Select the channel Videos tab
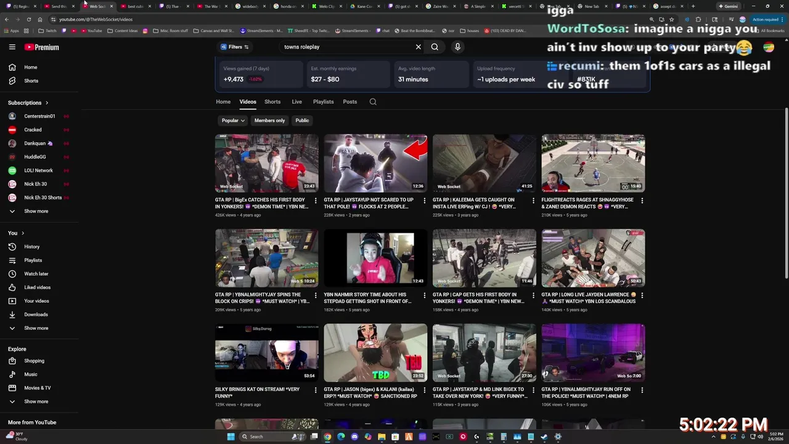This screenshot has height=444, width=789. pos(248,102)
